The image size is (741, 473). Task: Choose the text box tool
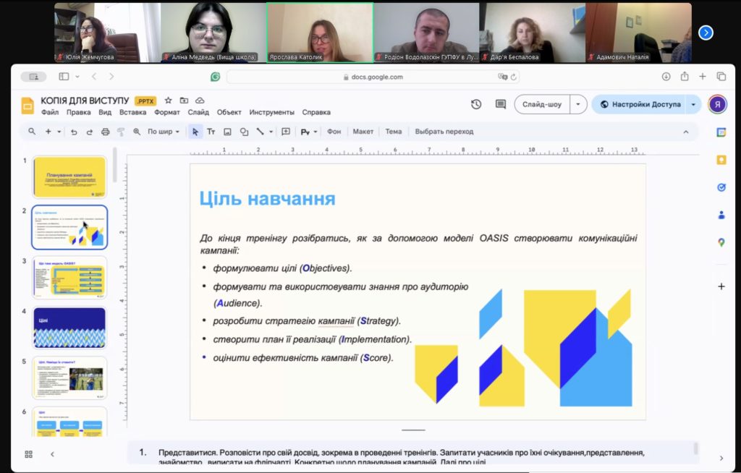[x=211, y=132]
